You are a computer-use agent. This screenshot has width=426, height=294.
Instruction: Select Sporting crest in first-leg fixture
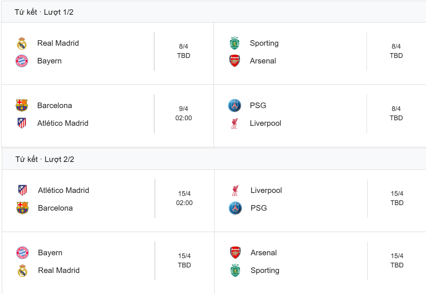coord(235,44)
